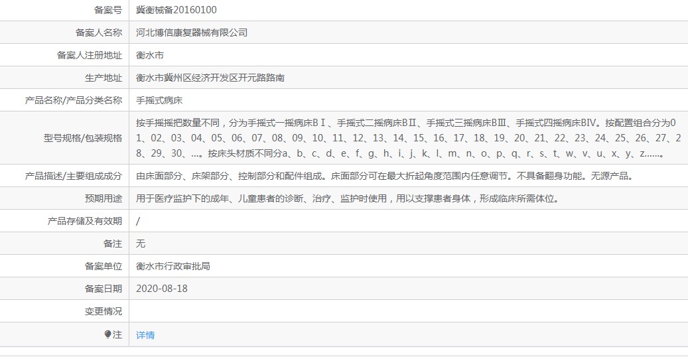The image size is (688, 357).
Task: Select company name 河北博信康复器械有限公司
Action: [x=192, y=33]
